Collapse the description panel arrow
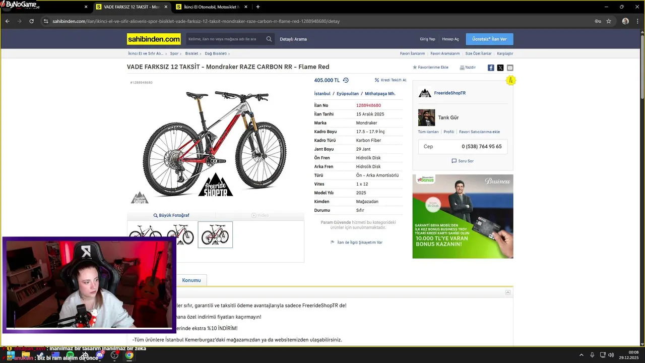The height and width of the screenshot is (363, 645). (x=508, y=292)
